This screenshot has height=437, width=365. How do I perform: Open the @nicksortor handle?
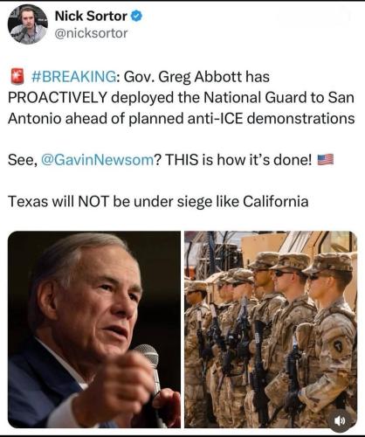[91, 33]
